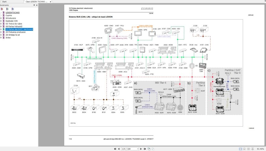Click the bookmark icon beside LEXIONTUCANO

(4, 12)
